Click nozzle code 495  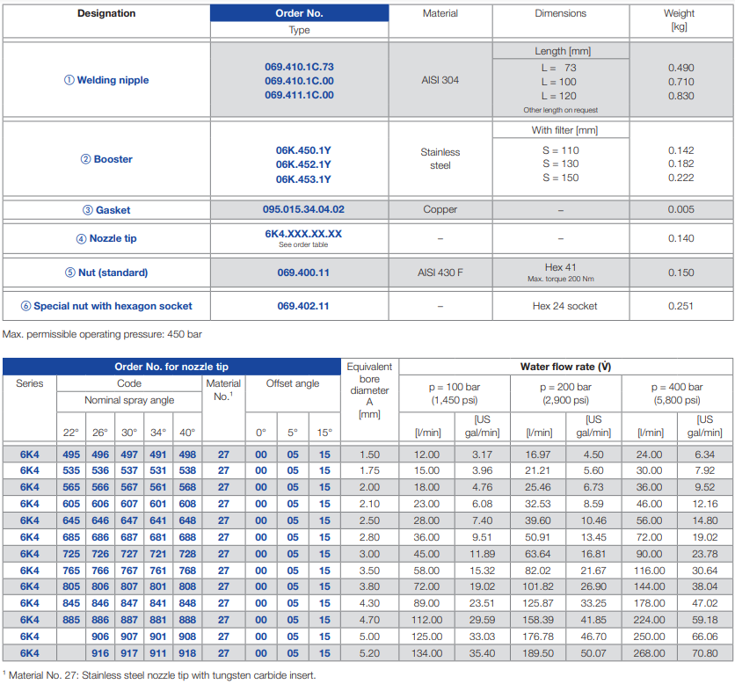click(71, 455)
